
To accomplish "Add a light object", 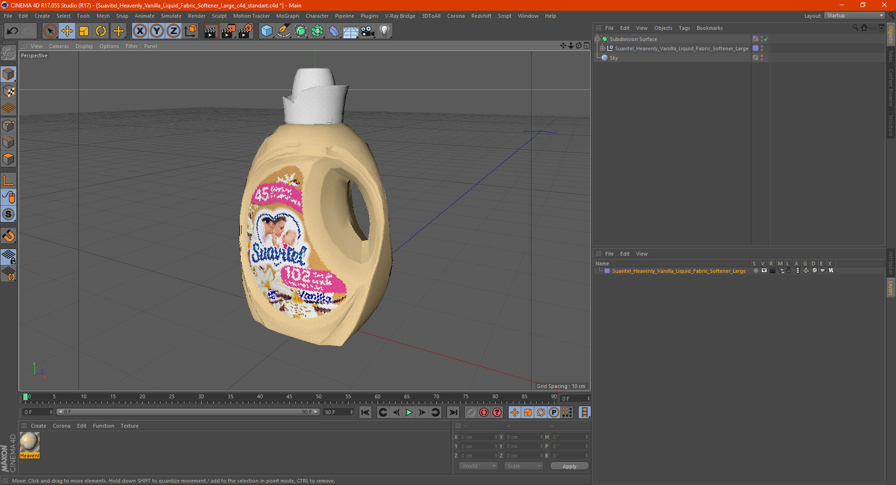I will (x=385, y=31).
